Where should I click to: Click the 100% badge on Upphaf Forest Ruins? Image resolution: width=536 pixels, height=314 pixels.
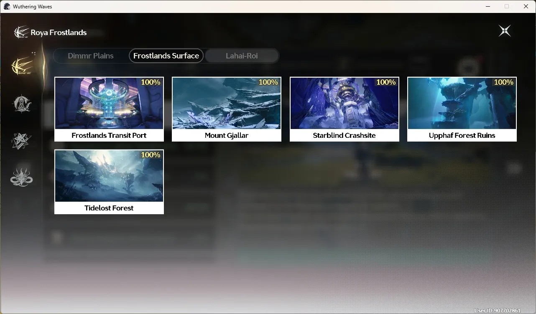coord(504,82)
